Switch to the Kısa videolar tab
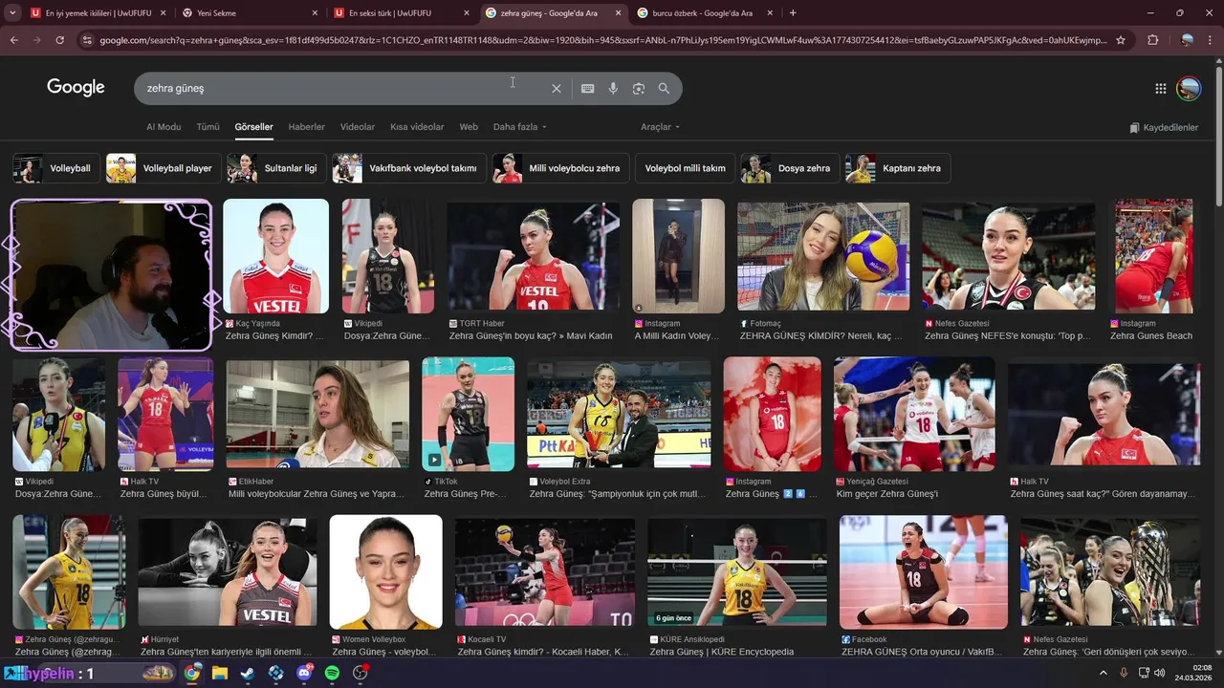This screenshot has height=688, width=1224. tap(417, 127)
